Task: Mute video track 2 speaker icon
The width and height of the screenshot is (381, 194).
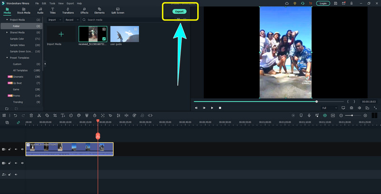Action: 16,149
